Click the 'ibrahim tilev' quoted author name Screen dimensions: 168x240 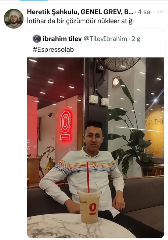pyautogui.click(x=62, y=39)
